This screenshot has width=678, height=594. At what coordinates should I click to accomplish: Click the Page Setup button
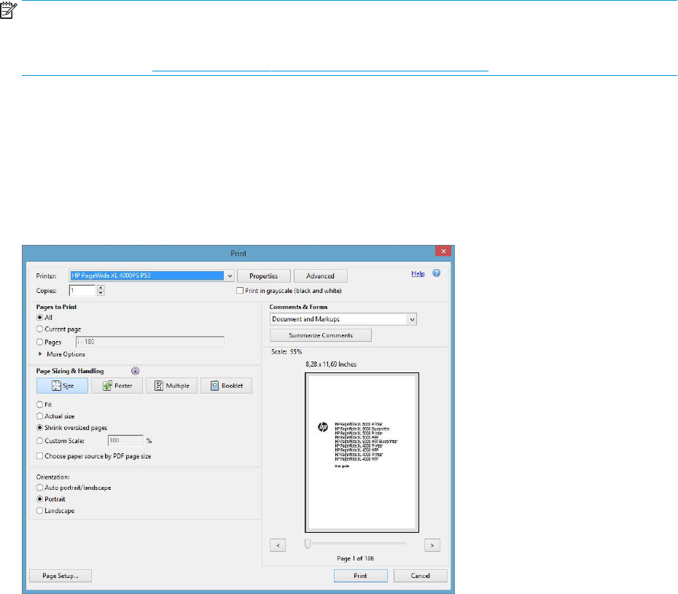(x=61, y=576)
